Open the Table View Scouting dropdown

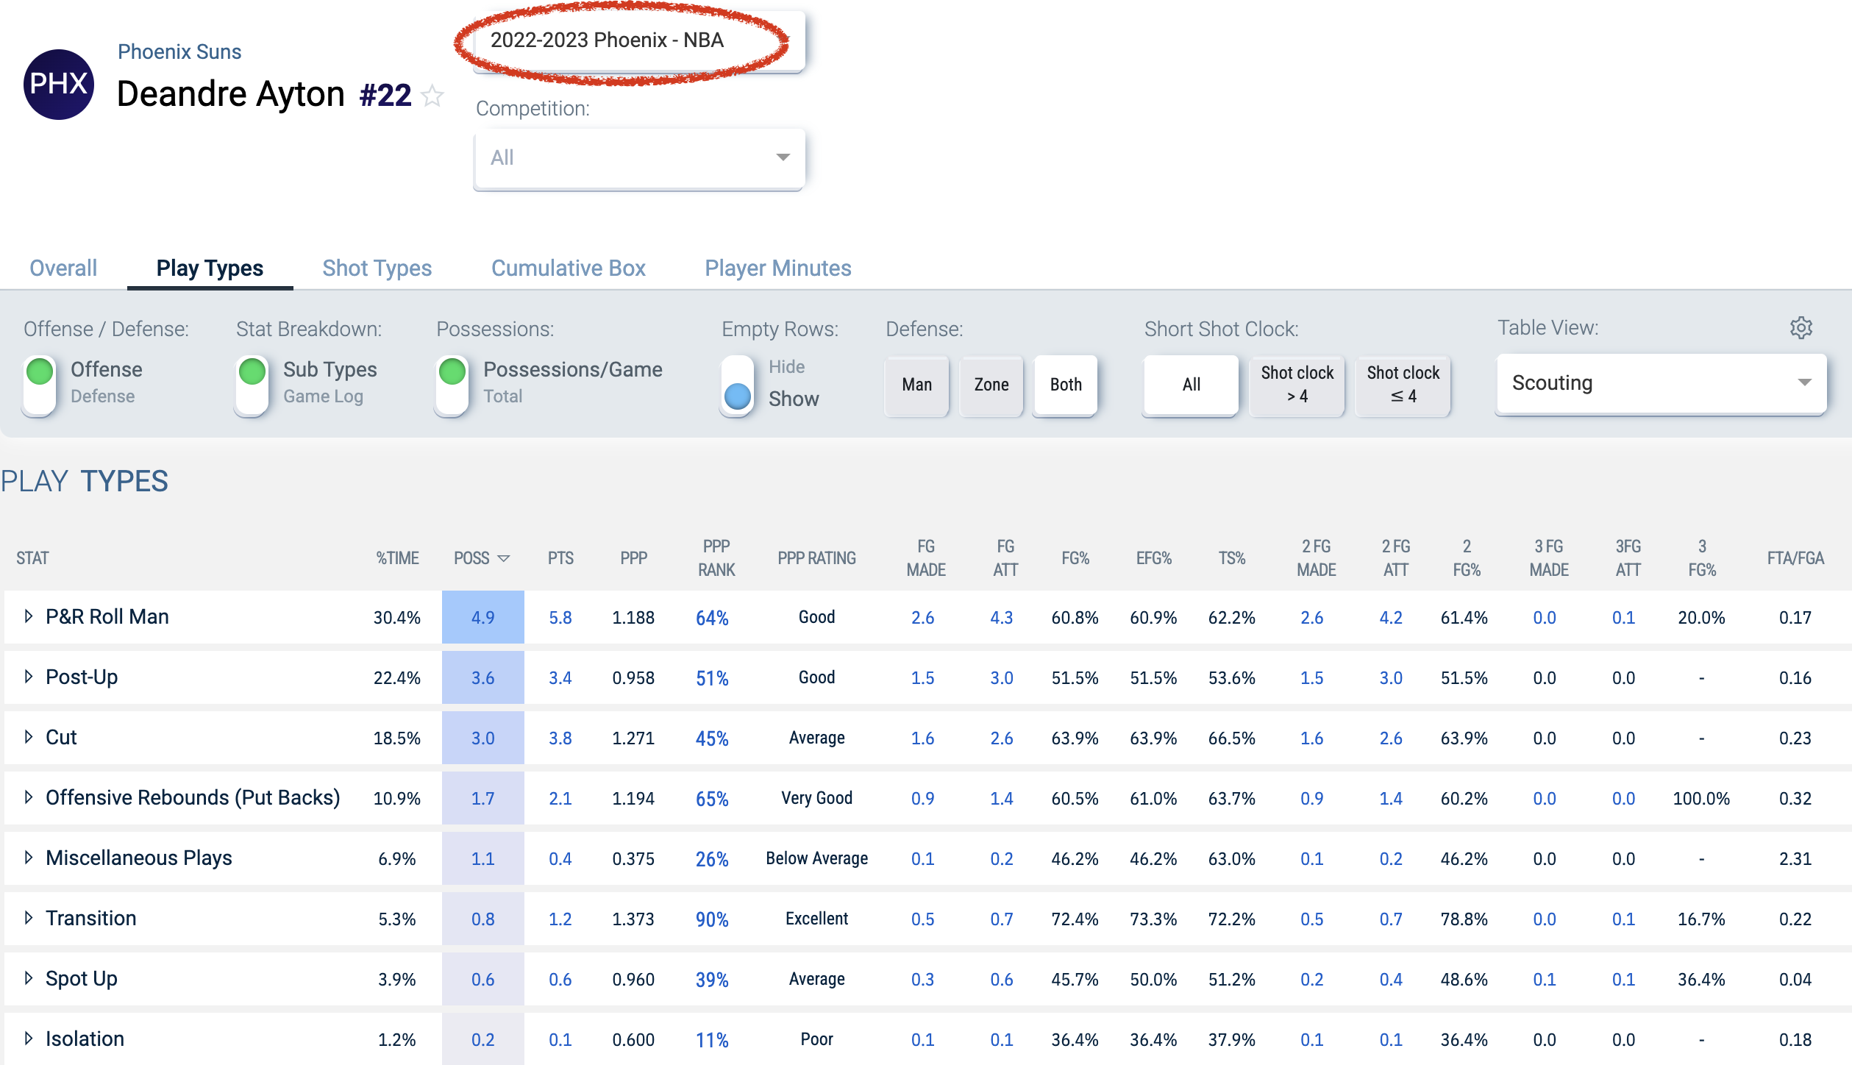(x=1661, y=383)
